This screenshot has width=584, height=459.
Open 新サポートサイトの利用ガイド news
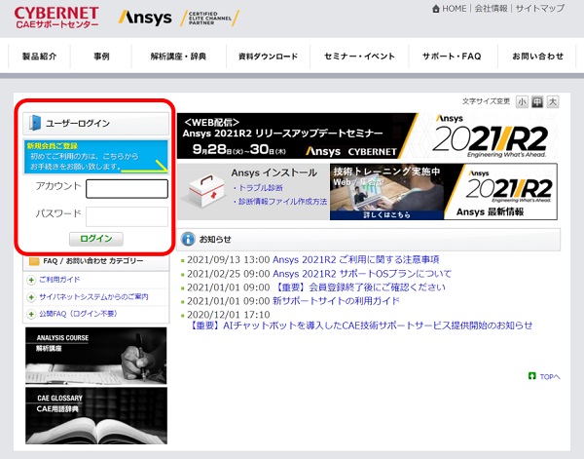pos(336,301)
